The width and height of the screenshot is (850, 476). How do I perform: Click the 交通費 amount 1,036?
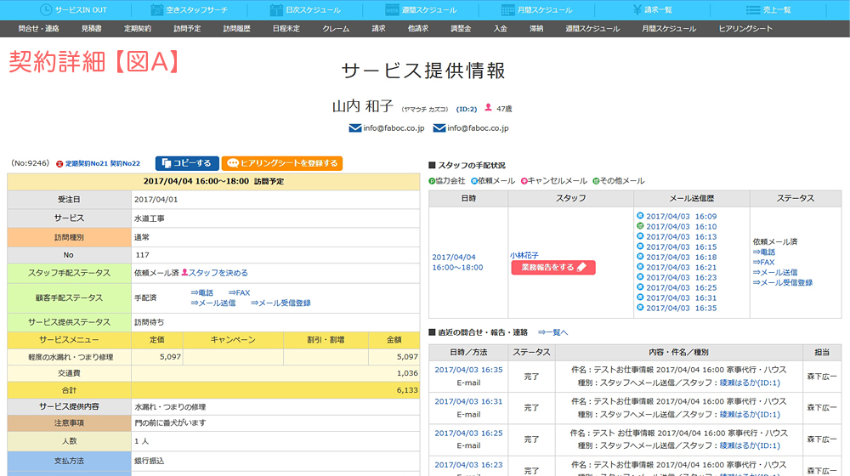(x=407, y=373)
